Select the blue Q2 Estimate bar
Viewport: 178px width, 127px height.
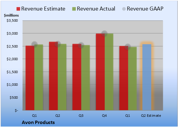pos(147,77)
